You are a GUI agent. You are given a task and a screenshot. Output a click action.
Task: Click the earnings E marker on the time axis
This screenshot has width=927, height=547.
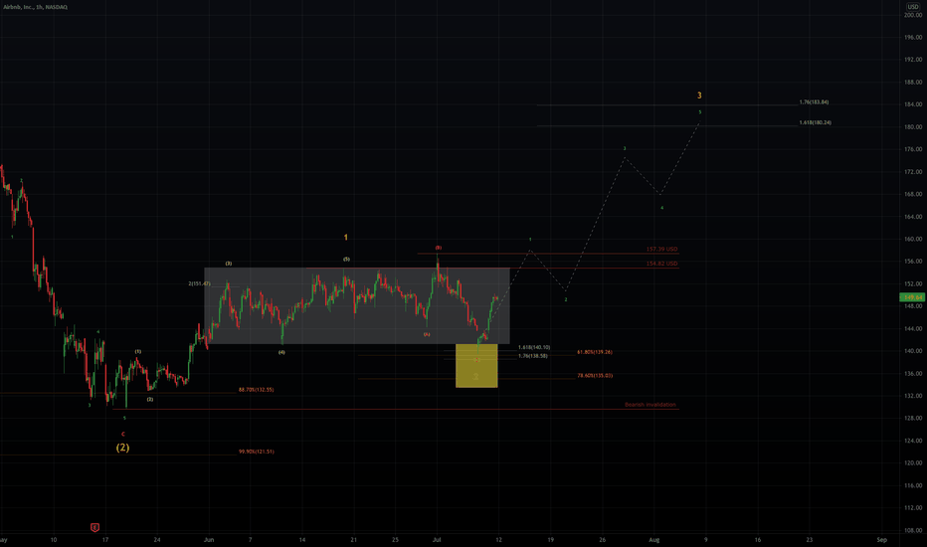coord(94,527)
